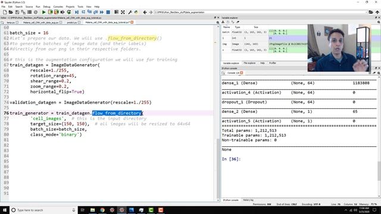Image resolution: width=381 pixels, height=214 pixels.
Task: Open file using the folder toolbar icon
Action: [x=11, y=12]
